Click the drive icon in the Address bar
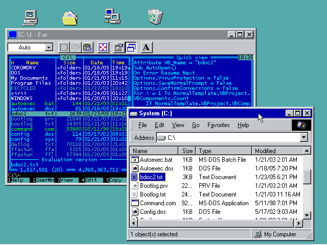 161,138
